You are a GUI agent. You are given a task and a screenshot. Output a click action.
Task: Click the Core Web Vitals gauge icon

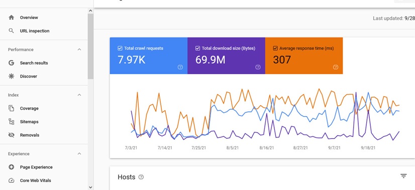pos(11,180)
